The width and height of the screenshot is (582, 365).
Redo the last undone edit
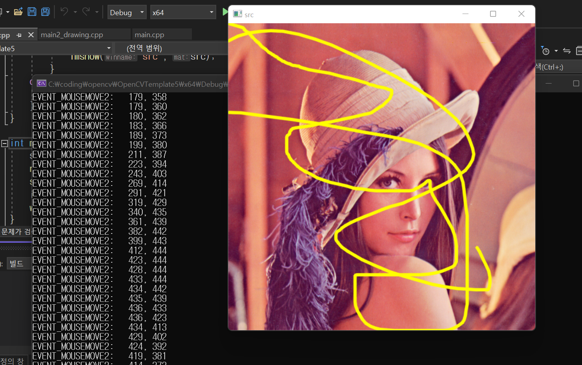86,12
